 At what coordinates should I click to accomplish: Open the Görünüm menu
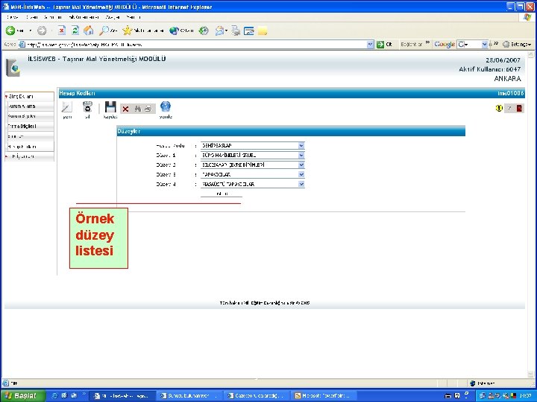click(52, 17)
